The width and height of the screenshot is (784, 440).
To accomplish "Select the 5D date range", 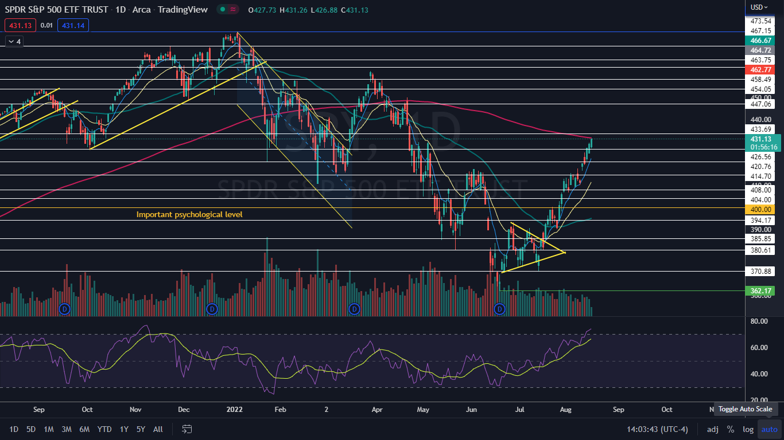I will (x=31, y=429).
